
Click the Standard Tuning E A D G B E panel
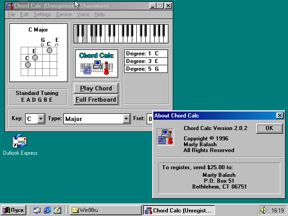click(x=37, y=97)
